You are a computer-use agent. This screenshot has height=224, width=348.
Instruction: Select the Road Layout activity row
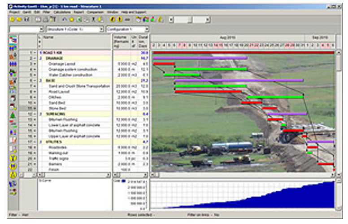click(93, 92)
